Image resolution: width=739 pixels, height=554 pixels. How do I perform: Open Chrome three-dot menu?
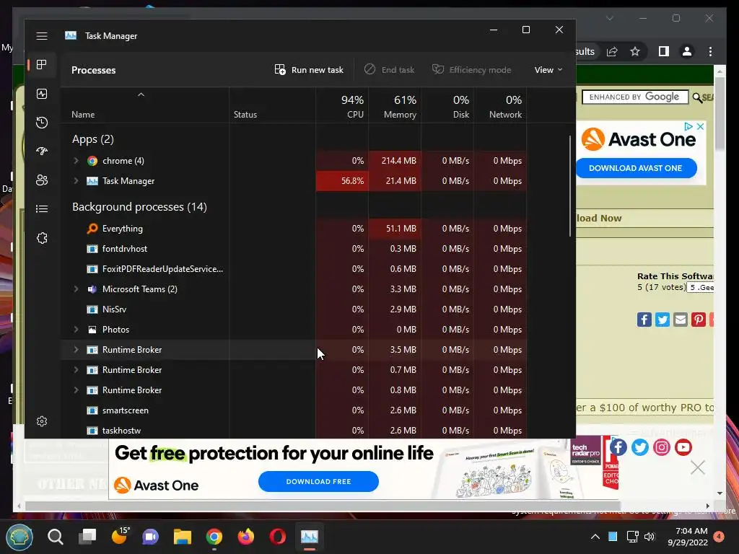click(x=710, y=51)
